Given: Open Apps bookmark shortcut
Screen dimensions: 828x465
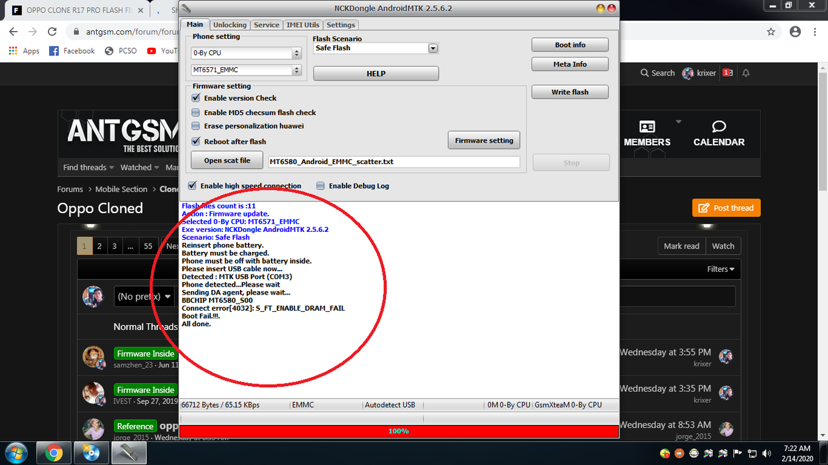Looking at the screenshot, I should click(x=25, y=51).
